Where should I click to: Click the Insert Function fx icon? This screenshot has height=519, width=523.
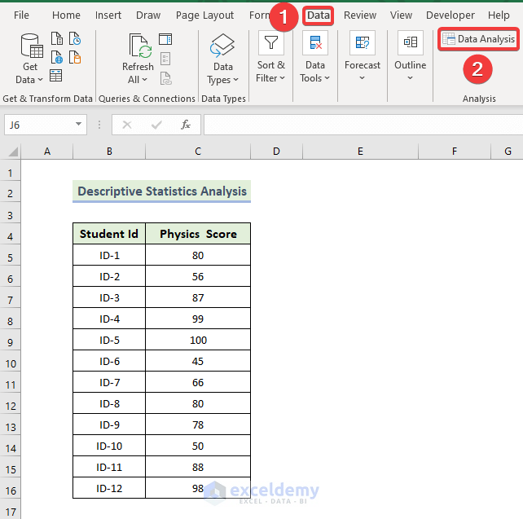[x=186, y=125]
